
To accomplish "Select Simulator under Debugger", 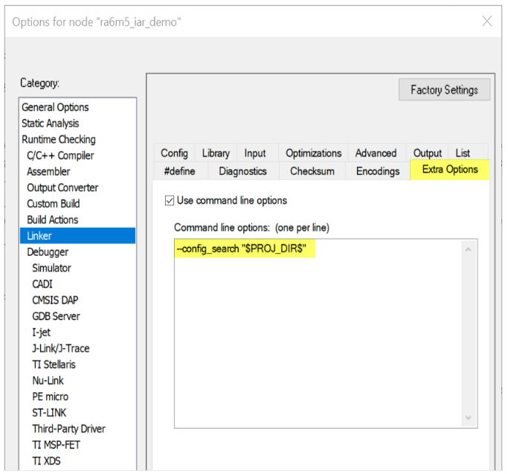I will point(51,268).
